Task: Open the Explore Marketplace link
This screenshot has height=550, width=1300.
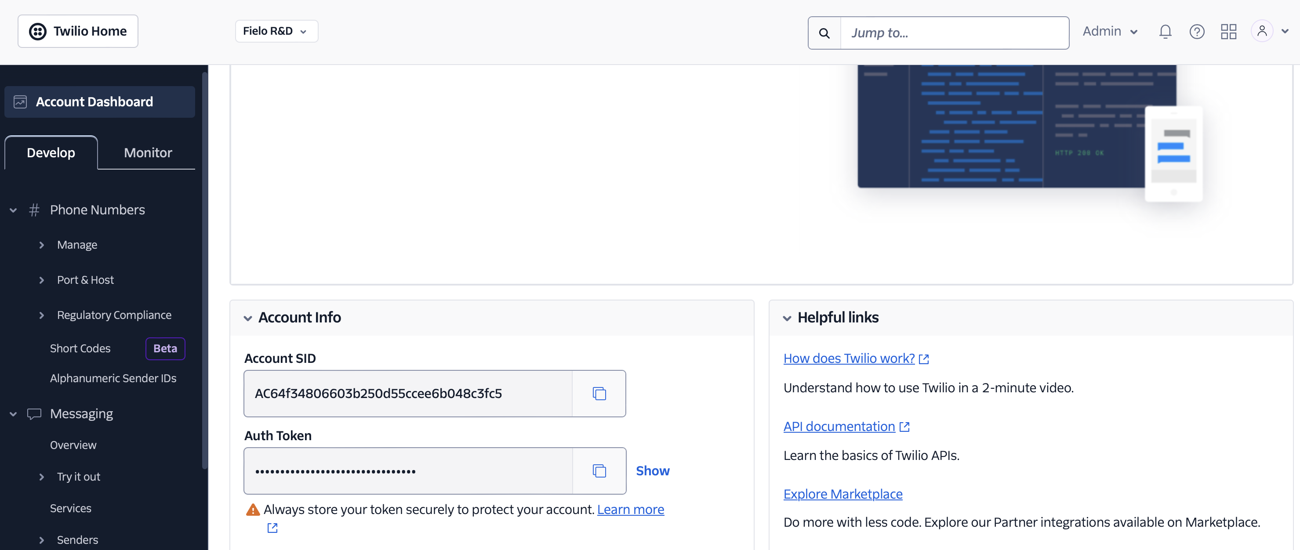Action: [x=843, y=494]
